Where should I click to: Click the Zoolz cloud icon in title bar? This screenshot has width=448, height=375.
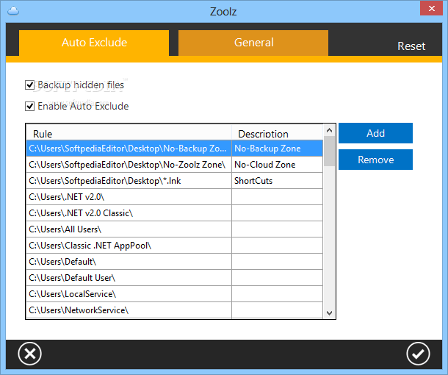(13, 11)
